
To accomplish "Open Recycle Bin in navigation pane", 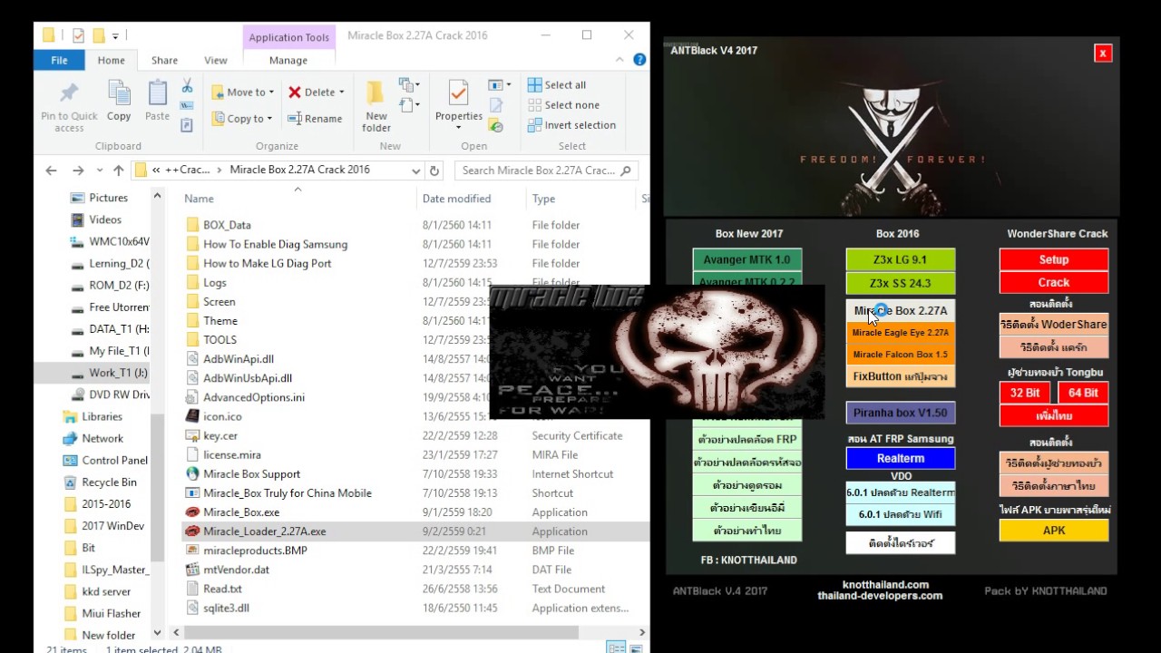I will [109, 482].
